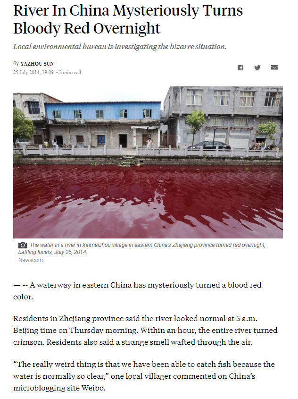The height and width of the screenshot is (399, 298).
Task: Open author YAZHOU SUN's profile link
Action: [37, 64]
